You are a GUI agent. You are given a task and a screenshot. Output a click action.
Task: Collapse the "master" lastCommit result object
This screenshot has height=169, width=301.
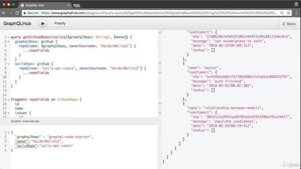160,72
